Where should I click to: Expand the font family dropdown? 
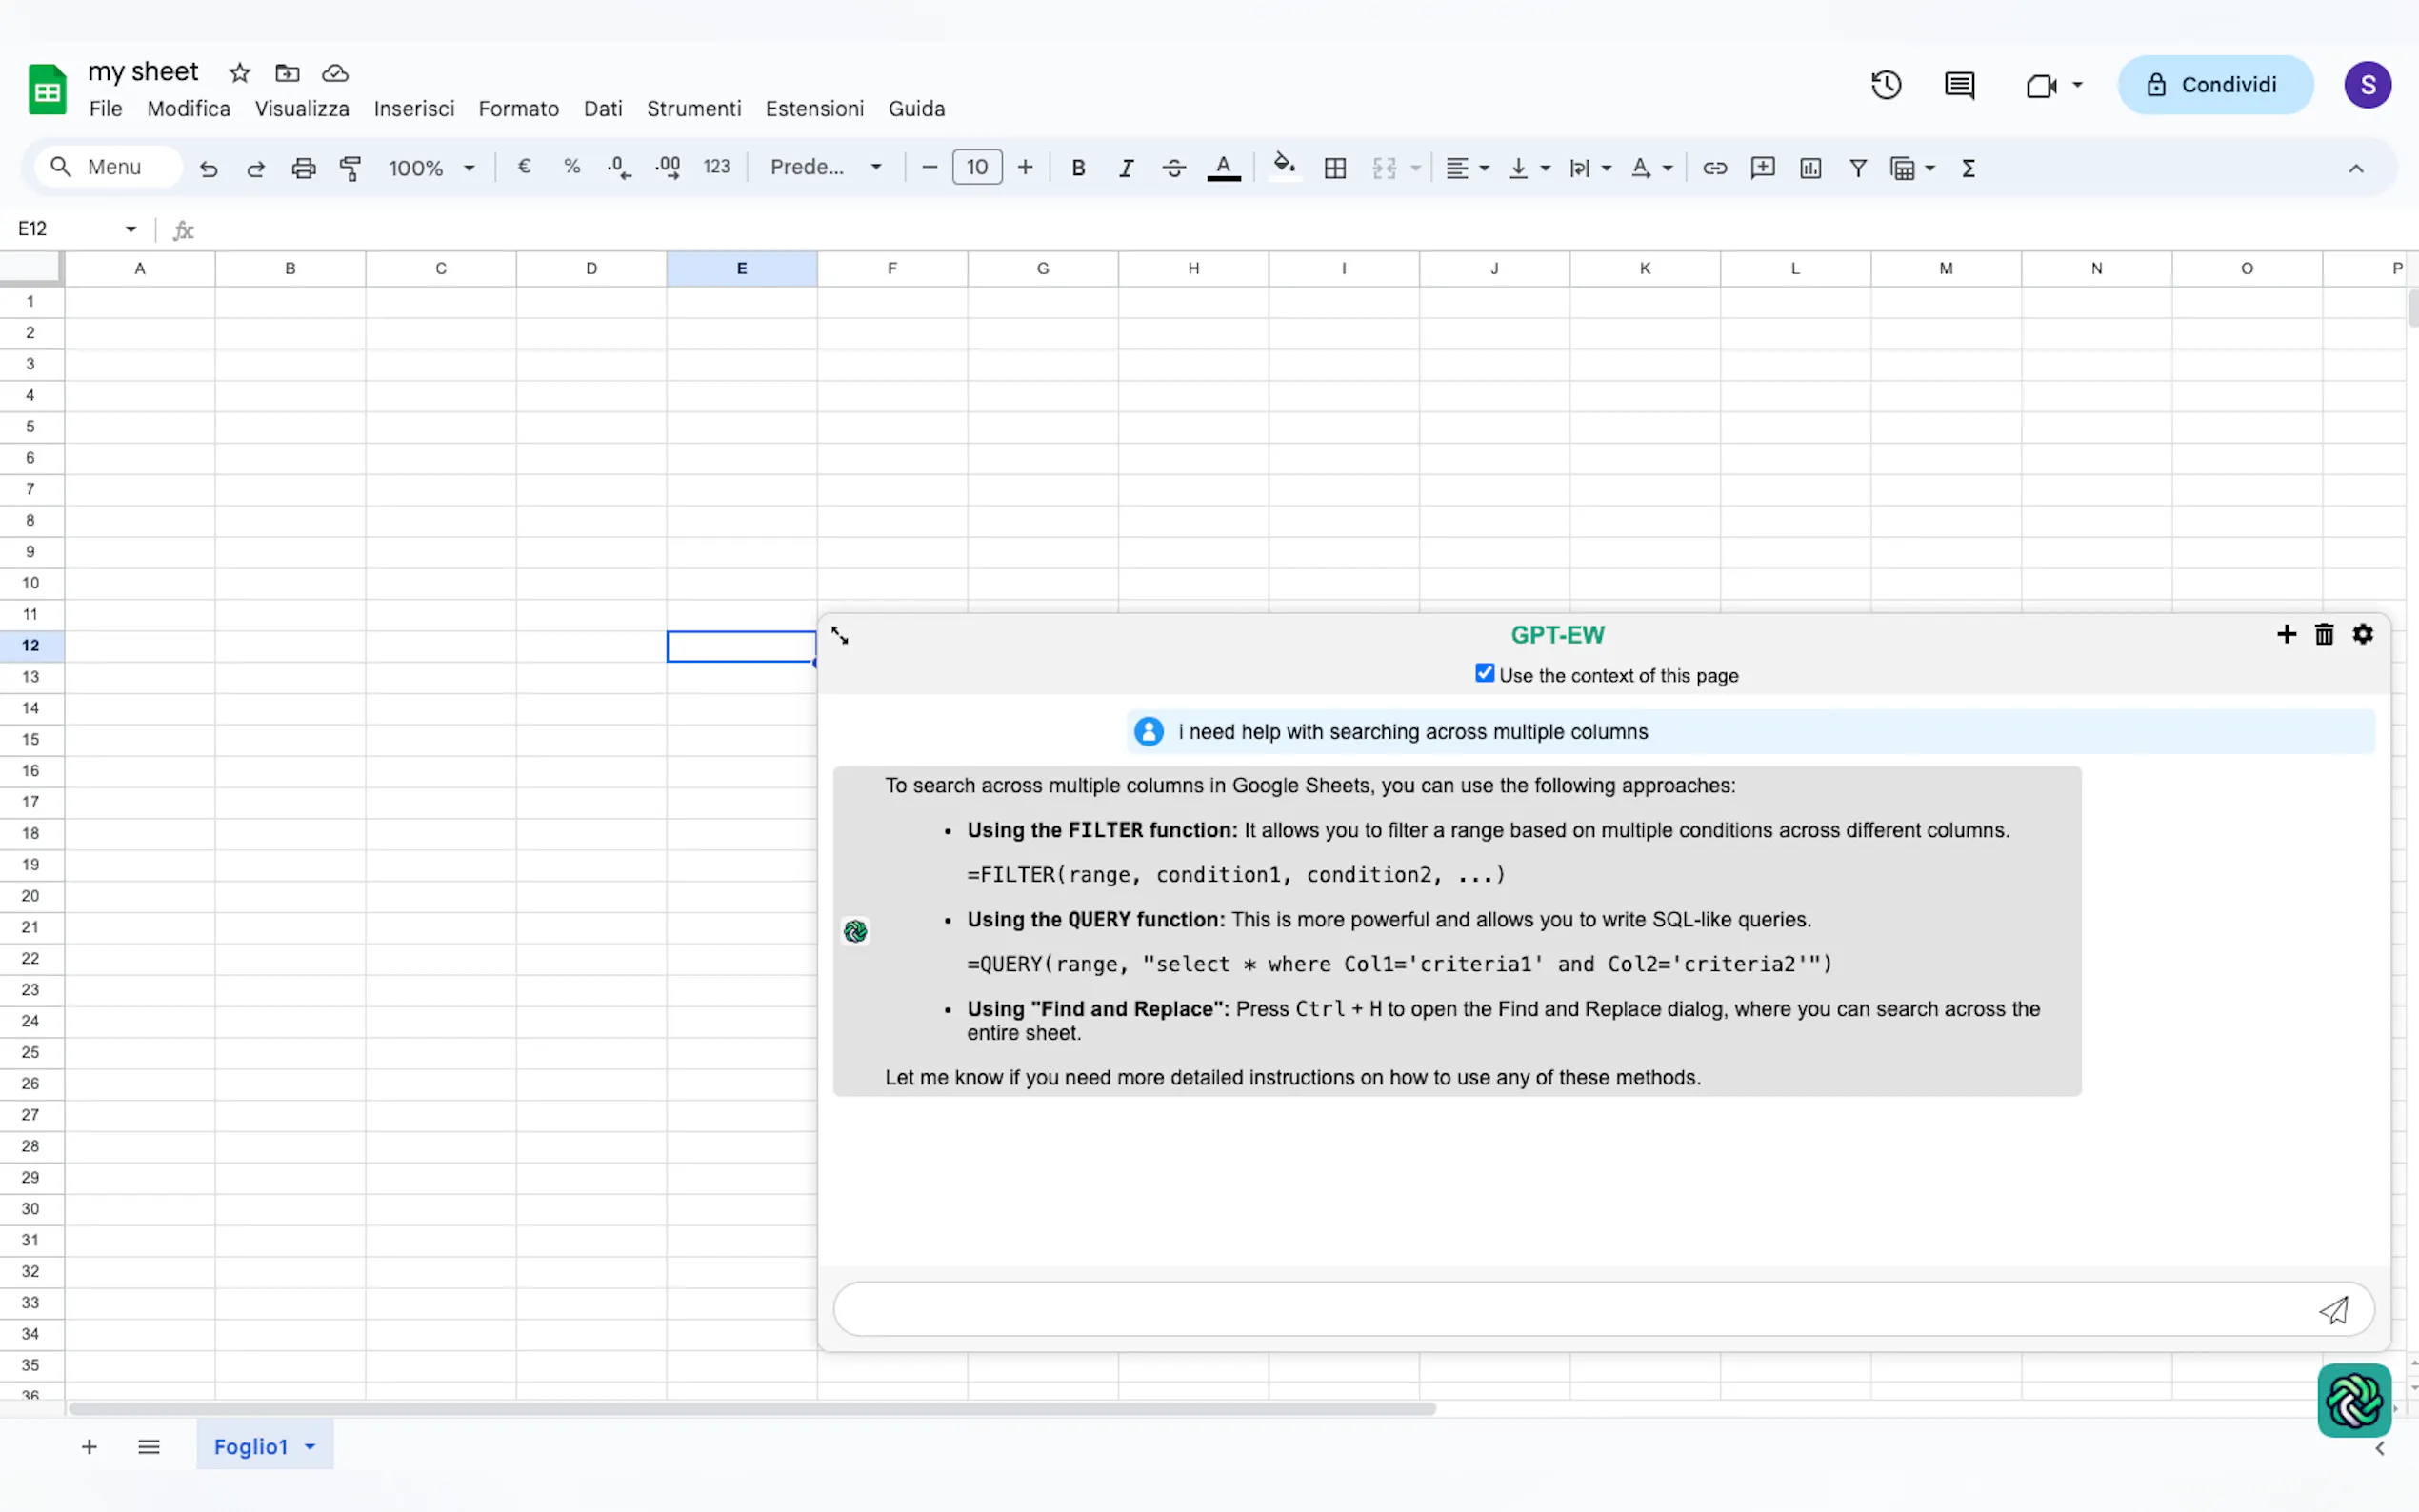tap(825, 168)
